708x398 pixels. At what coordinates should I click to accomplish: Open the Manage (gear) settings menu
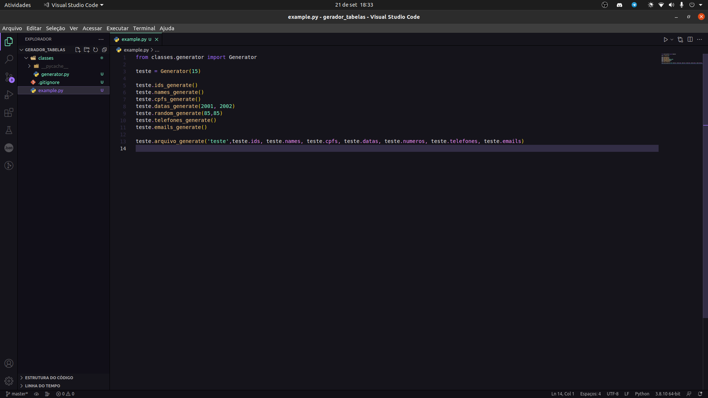[8, 381]
